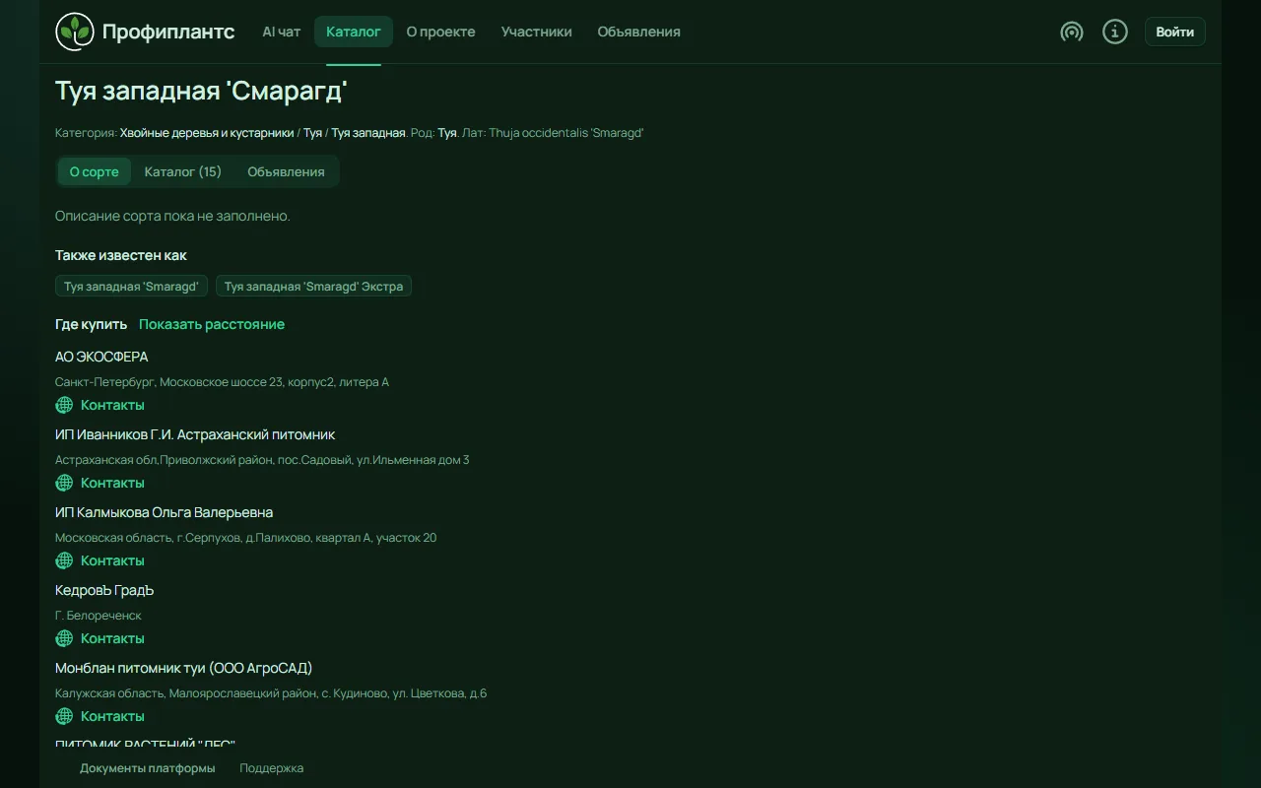Click globe icon under Монблан питомник туи
Viewport: 1261px width, 788px height.
[x=64, y=716]
